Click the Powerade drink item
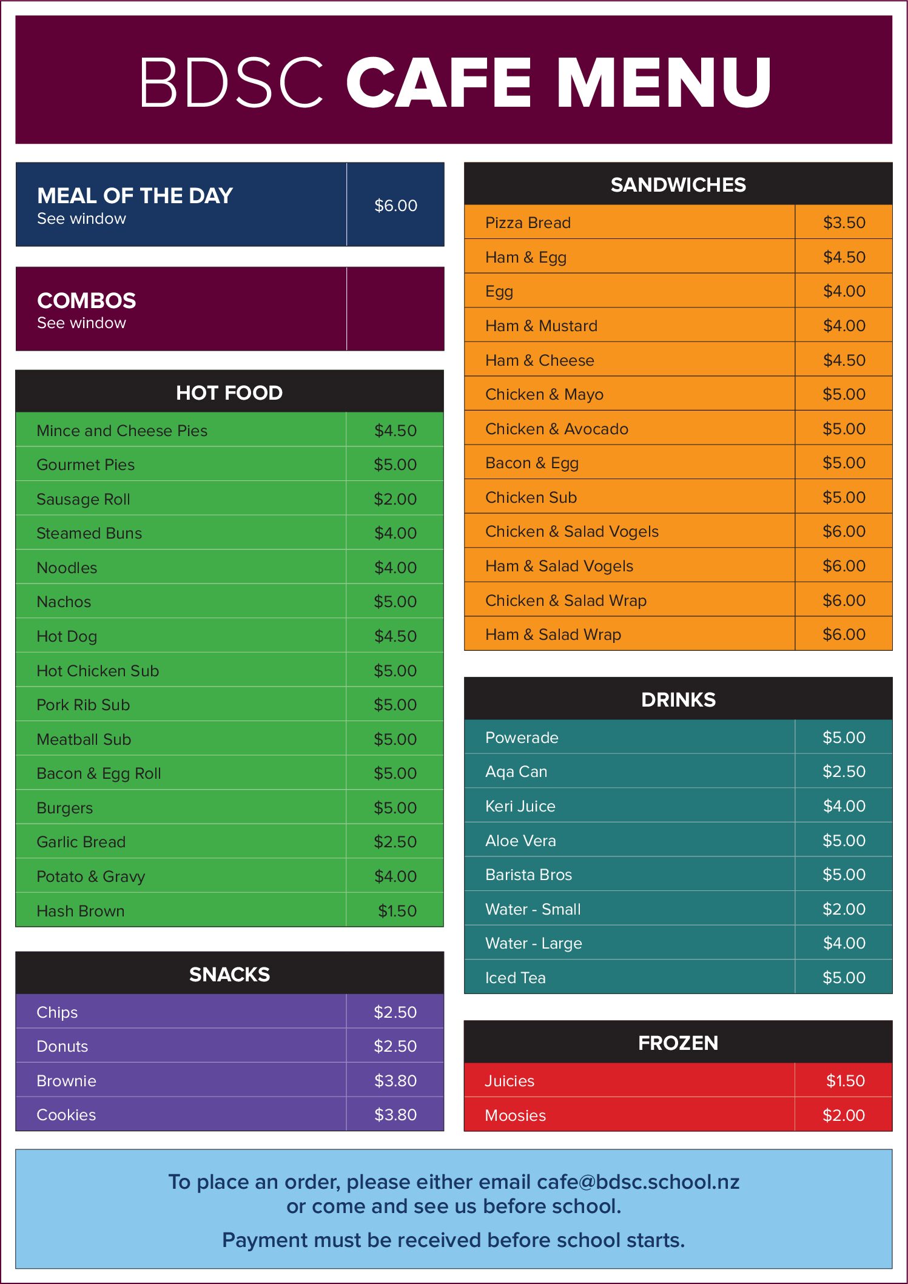The image size is (908, 1284). click(x=522, y=738)
